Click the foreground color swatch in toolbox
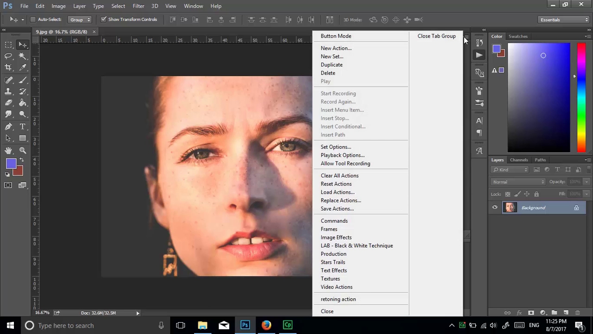Screen dimensions: 593x334 click(x=11, y=163)
